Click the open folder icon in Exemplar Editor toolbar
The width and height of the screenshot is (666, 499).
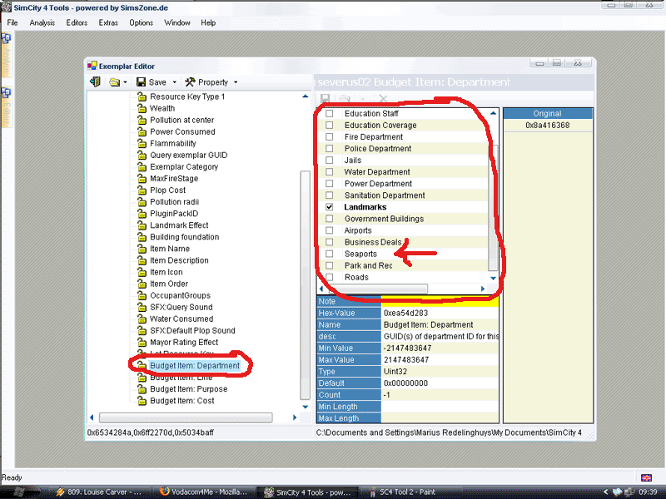click(114, 82)
